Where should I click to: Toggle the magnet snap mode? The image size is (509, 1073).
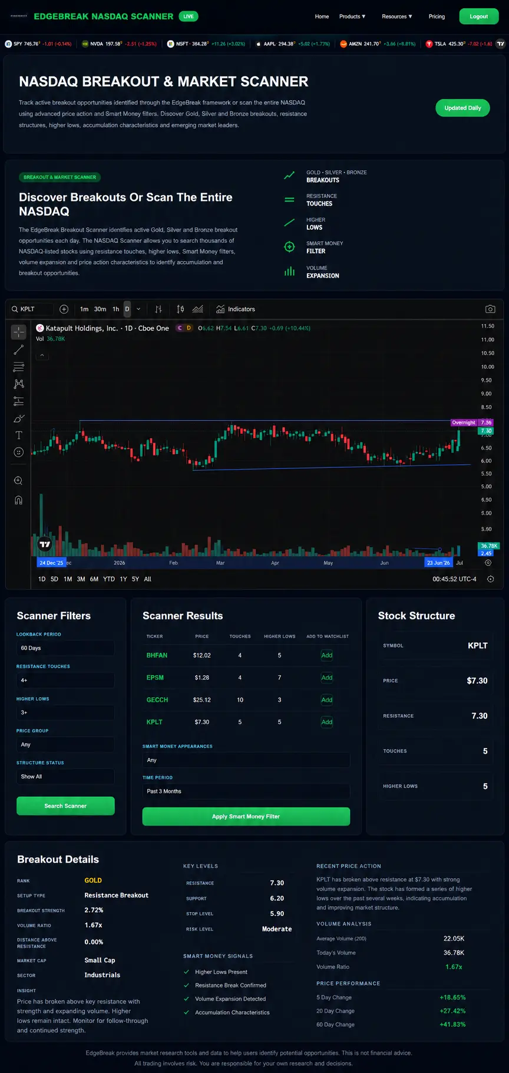pyautogui.click(x=19, y=500)
